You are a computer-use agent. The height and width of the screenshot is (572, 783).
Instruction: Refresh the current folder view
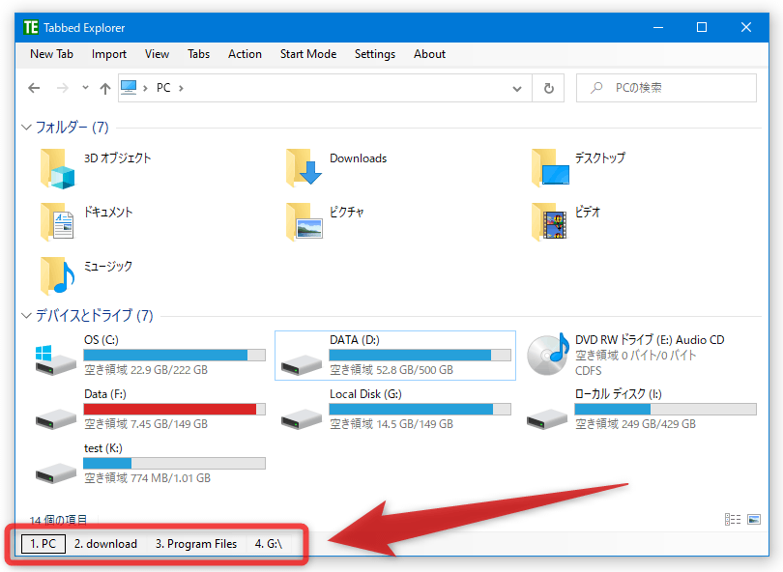[x=548, y=88]
